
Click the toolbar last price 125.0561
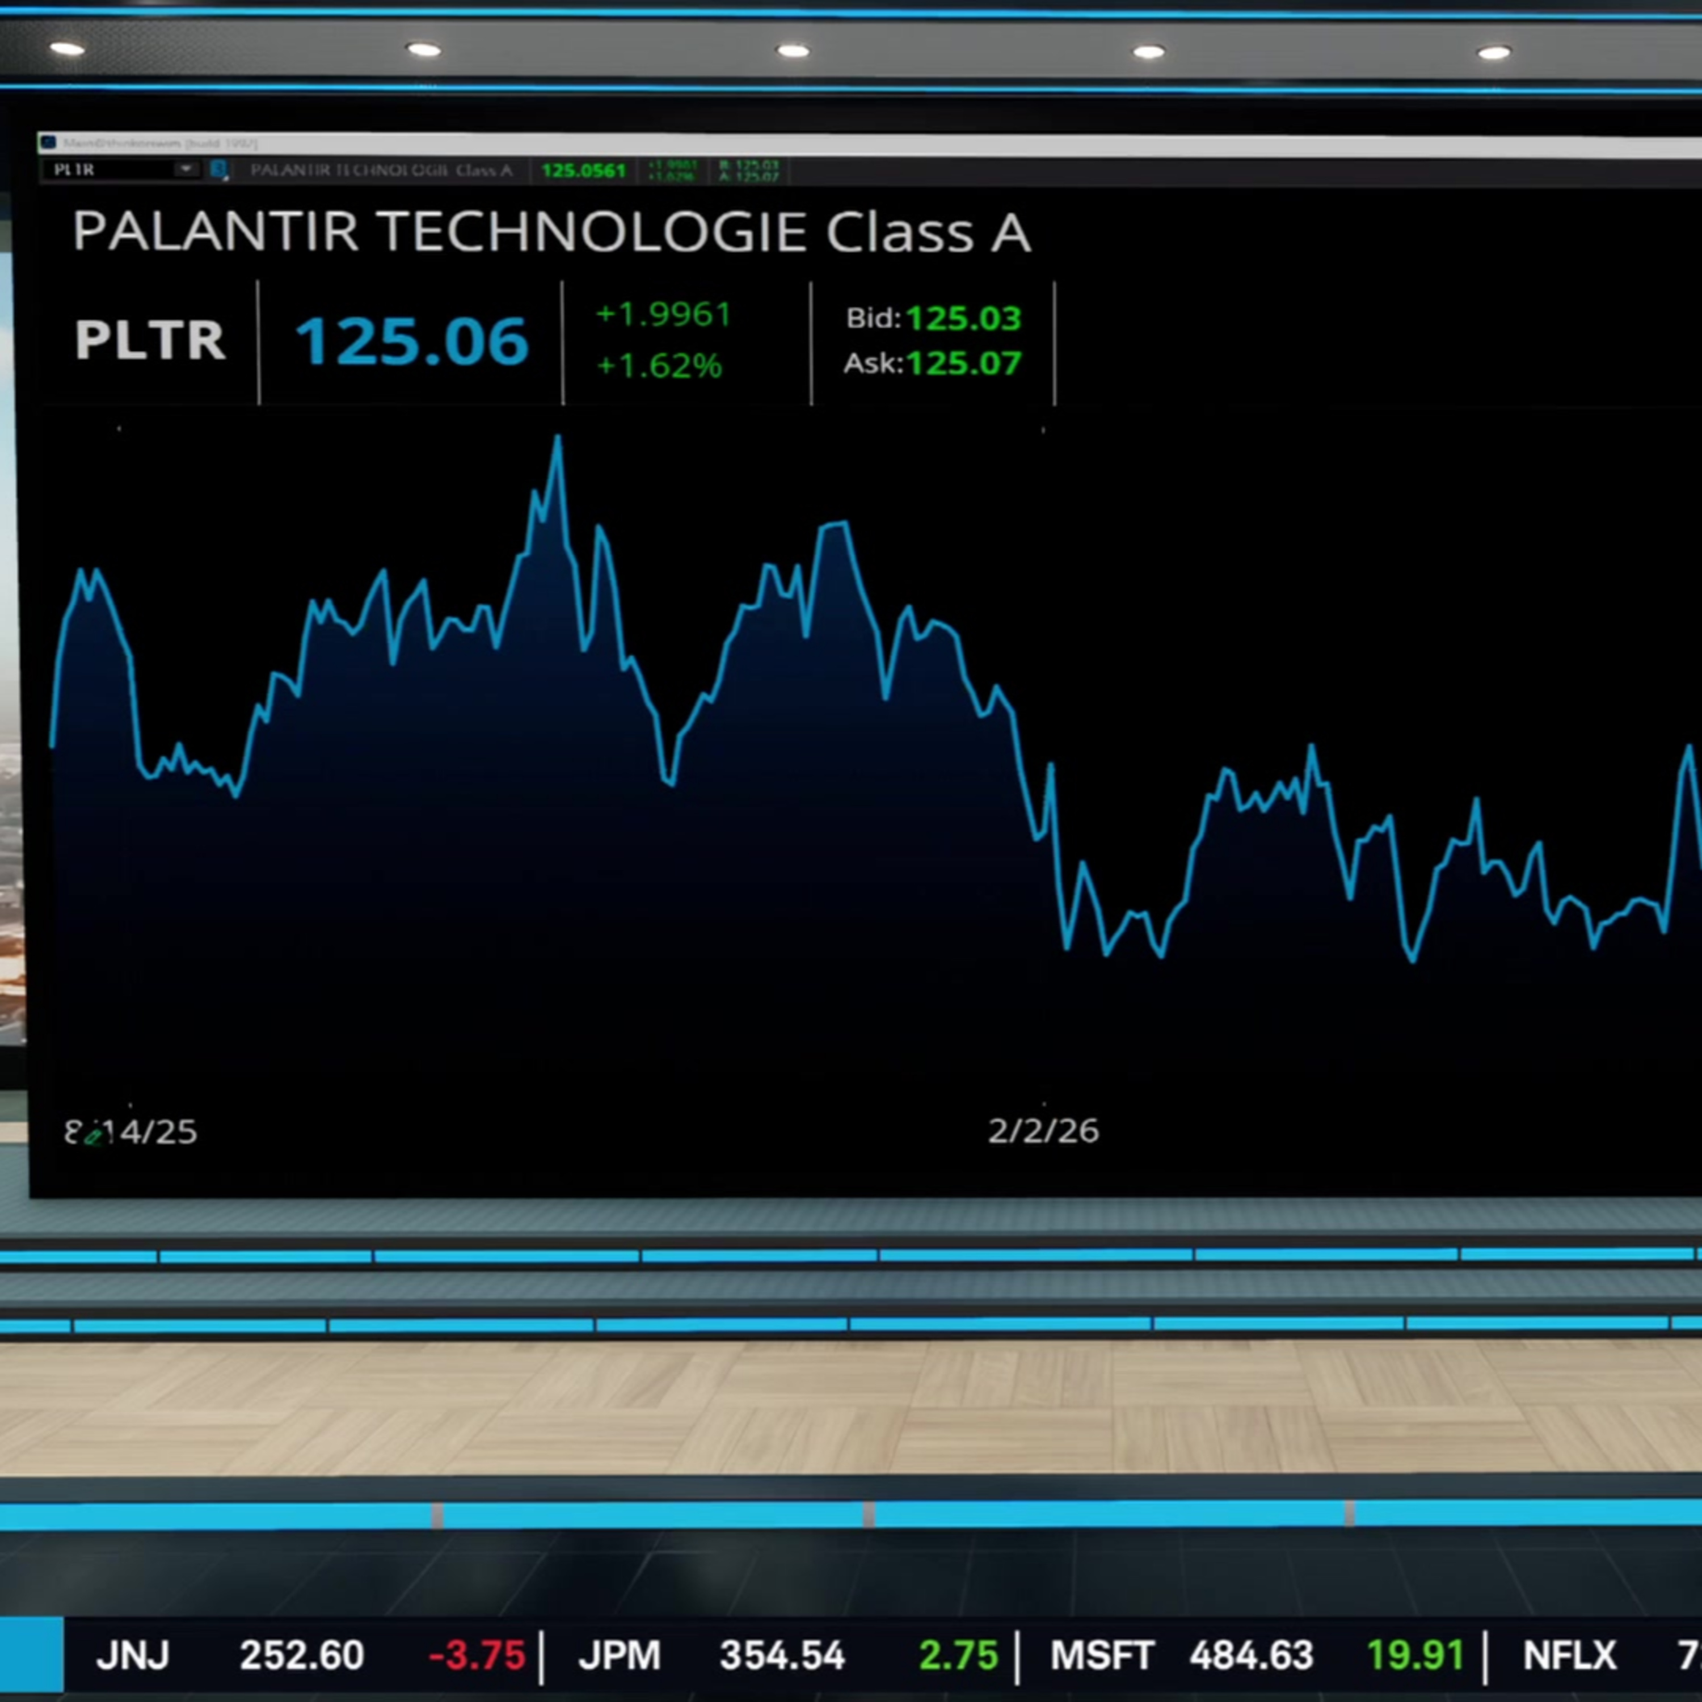pyautogui.click(x=583, y=170)
